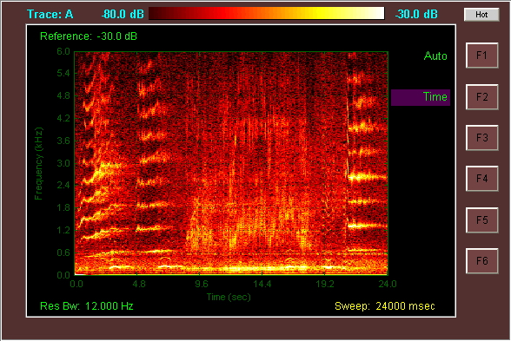Click the F5 softkey button

coord(481,220)
